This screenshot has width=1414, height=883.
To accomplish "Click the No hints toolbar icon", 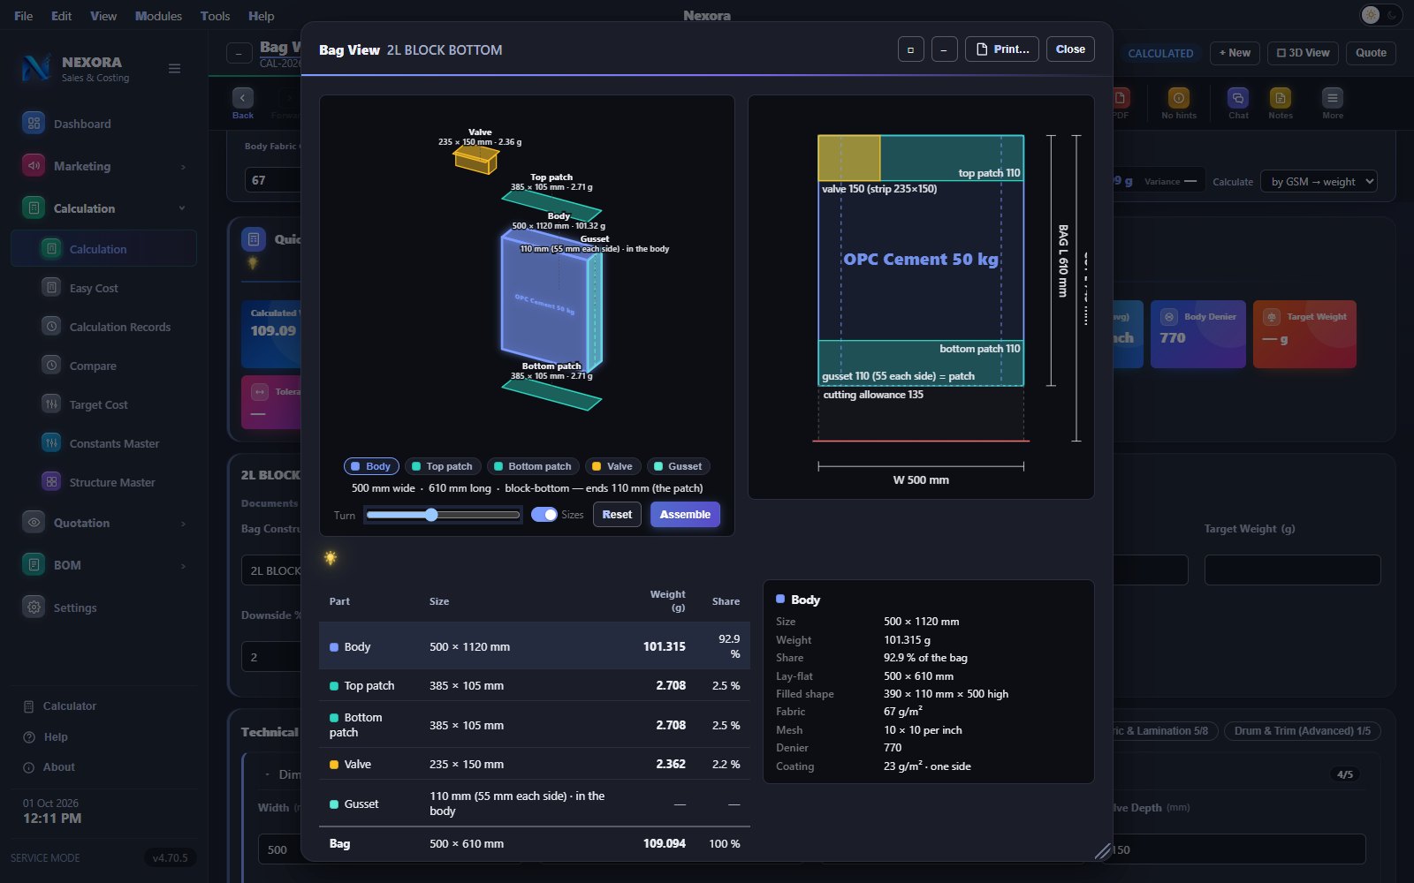I will (1178, 98).
